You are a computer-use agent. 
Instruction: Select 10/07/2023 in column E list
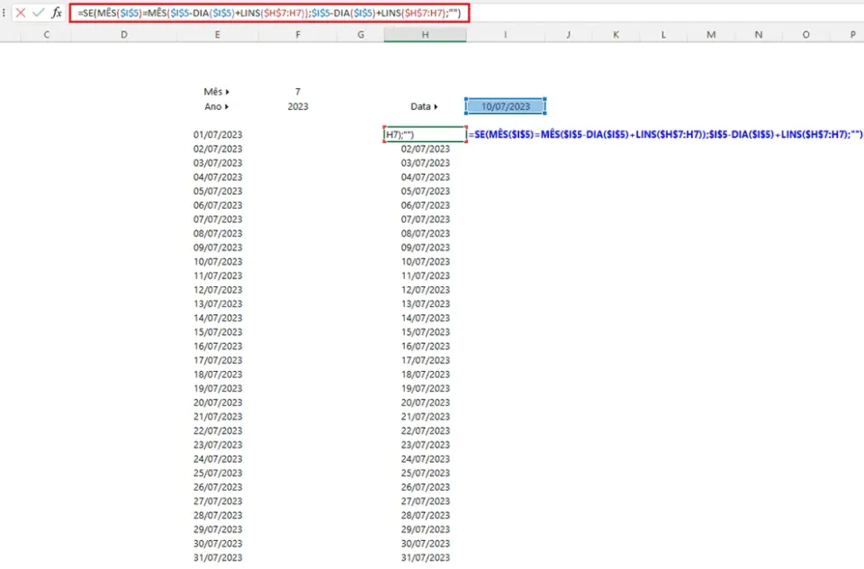[x=218, y=261]
